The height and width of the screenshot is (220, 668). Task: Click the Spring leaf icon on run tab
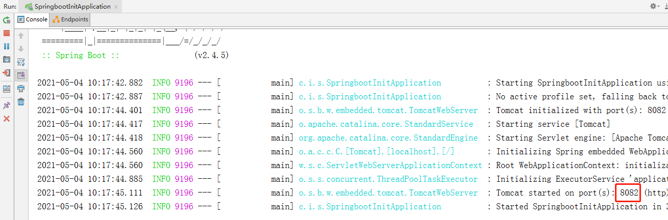[29, 7]
